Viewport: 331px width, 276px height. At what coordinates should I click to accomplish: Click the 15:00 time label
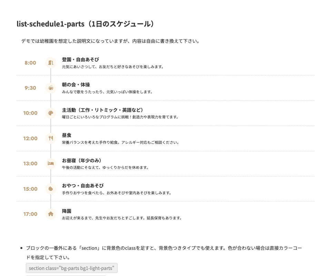tap(30, 189)
